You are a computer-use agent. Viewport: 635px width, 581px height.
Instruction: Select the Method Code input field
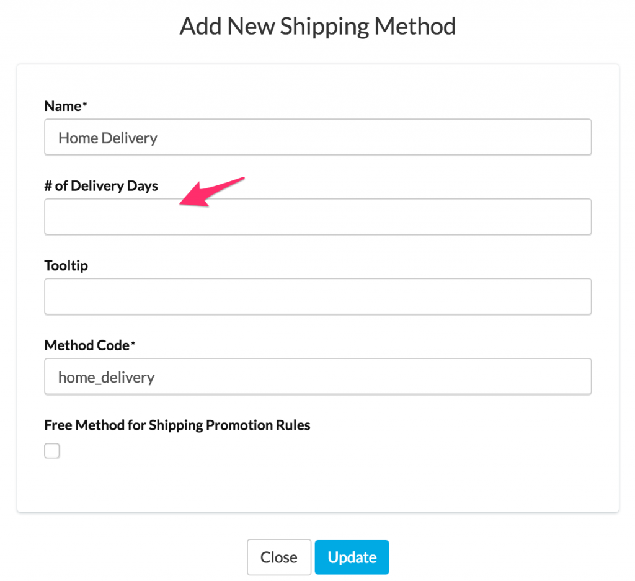coord(317,376)
